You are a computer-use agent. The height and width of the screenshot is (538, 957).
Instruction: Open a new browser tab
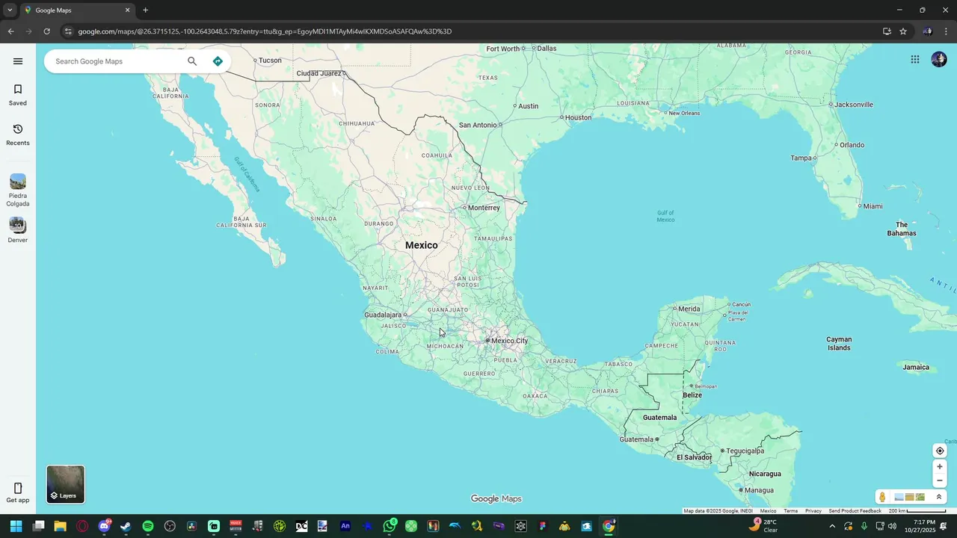pyautogui.click(x=145, y=10)
